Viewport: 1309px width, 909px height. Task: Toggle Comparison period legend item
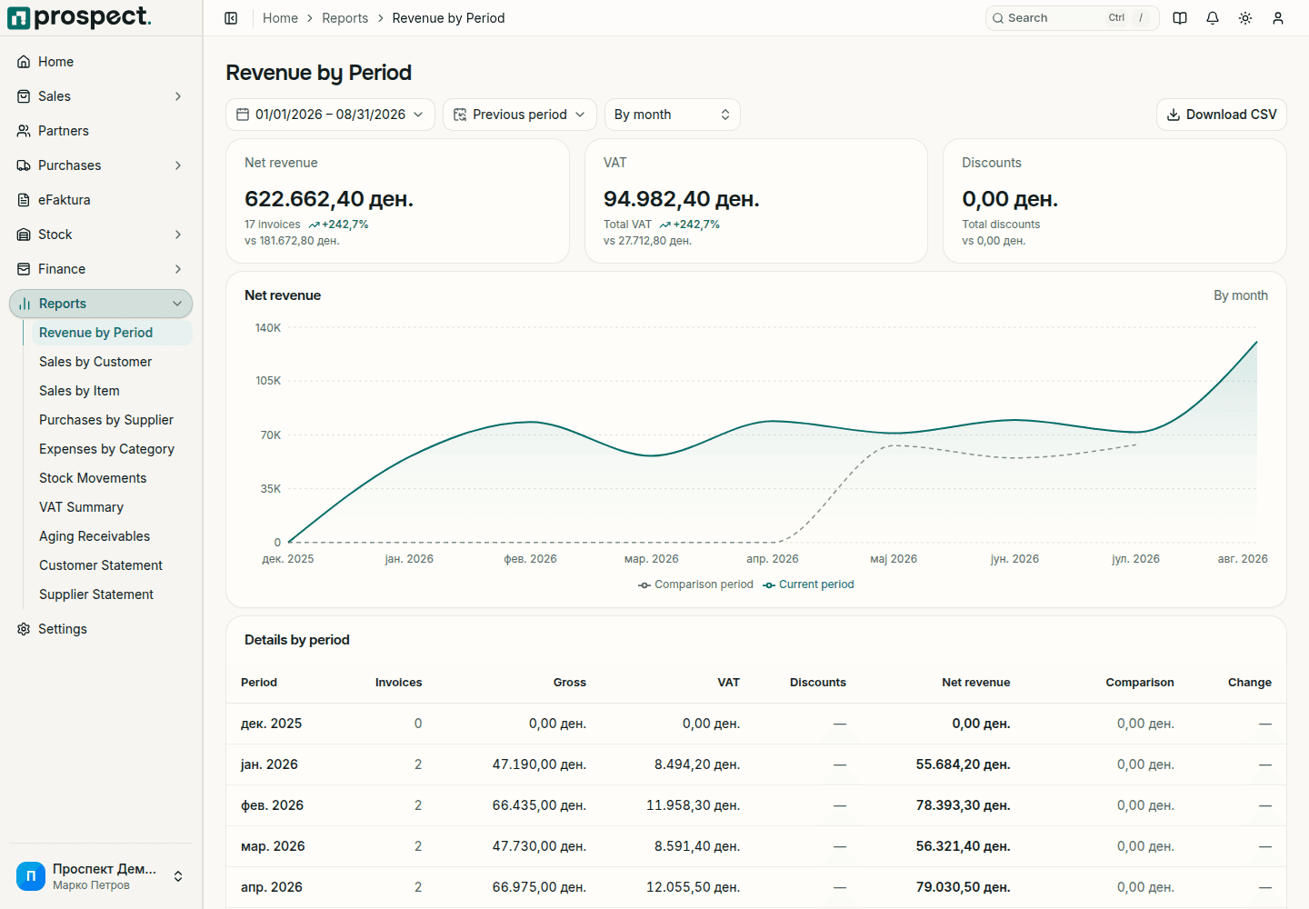(x=695, y=584)
